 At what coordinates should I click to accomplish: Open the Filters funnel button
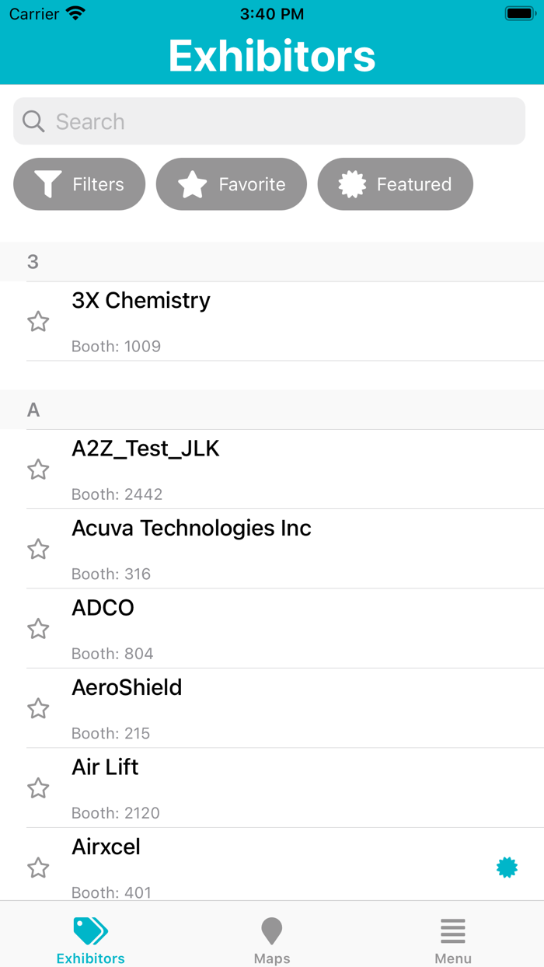click(x=79, y=184)
